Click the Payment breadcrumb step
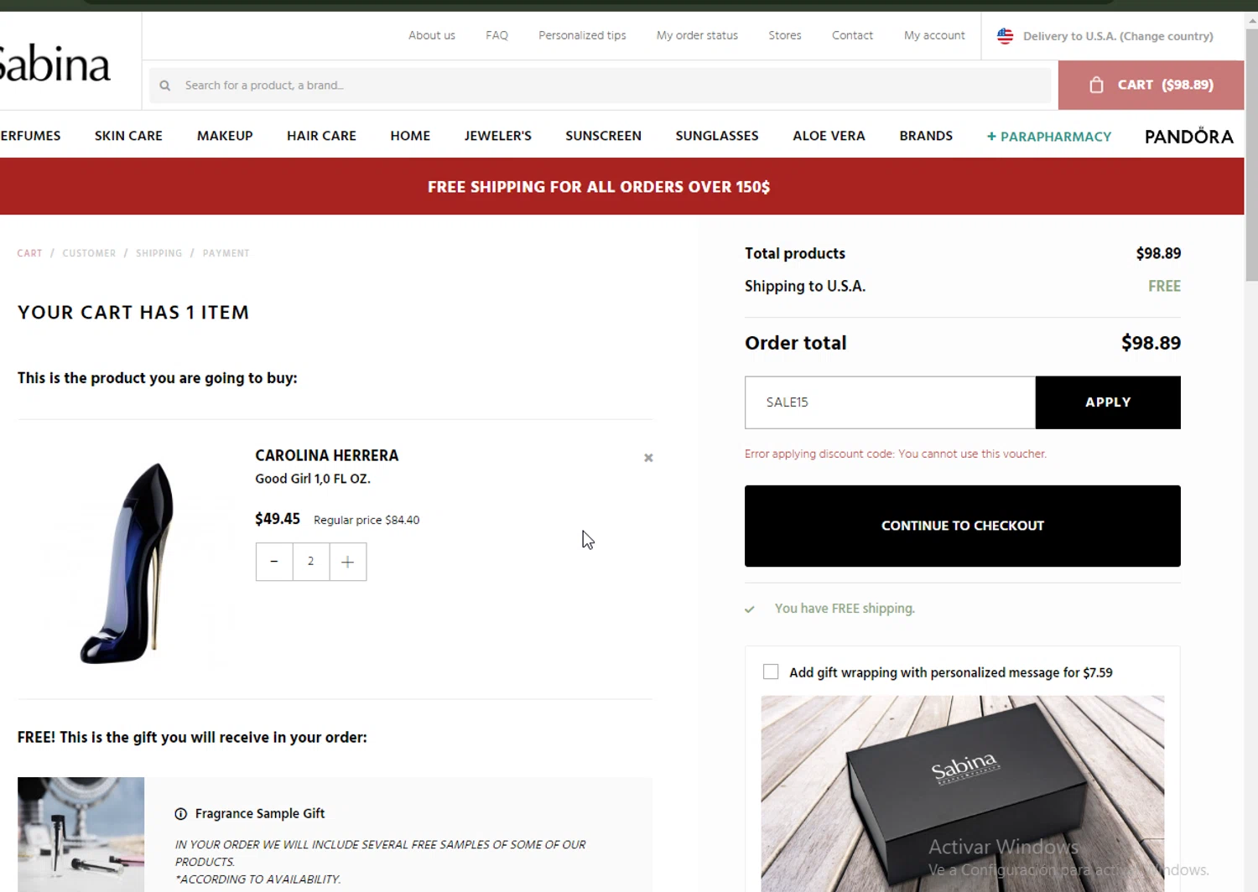The image size is (1258, 892). pyautogui.click(x=226, y=253)
